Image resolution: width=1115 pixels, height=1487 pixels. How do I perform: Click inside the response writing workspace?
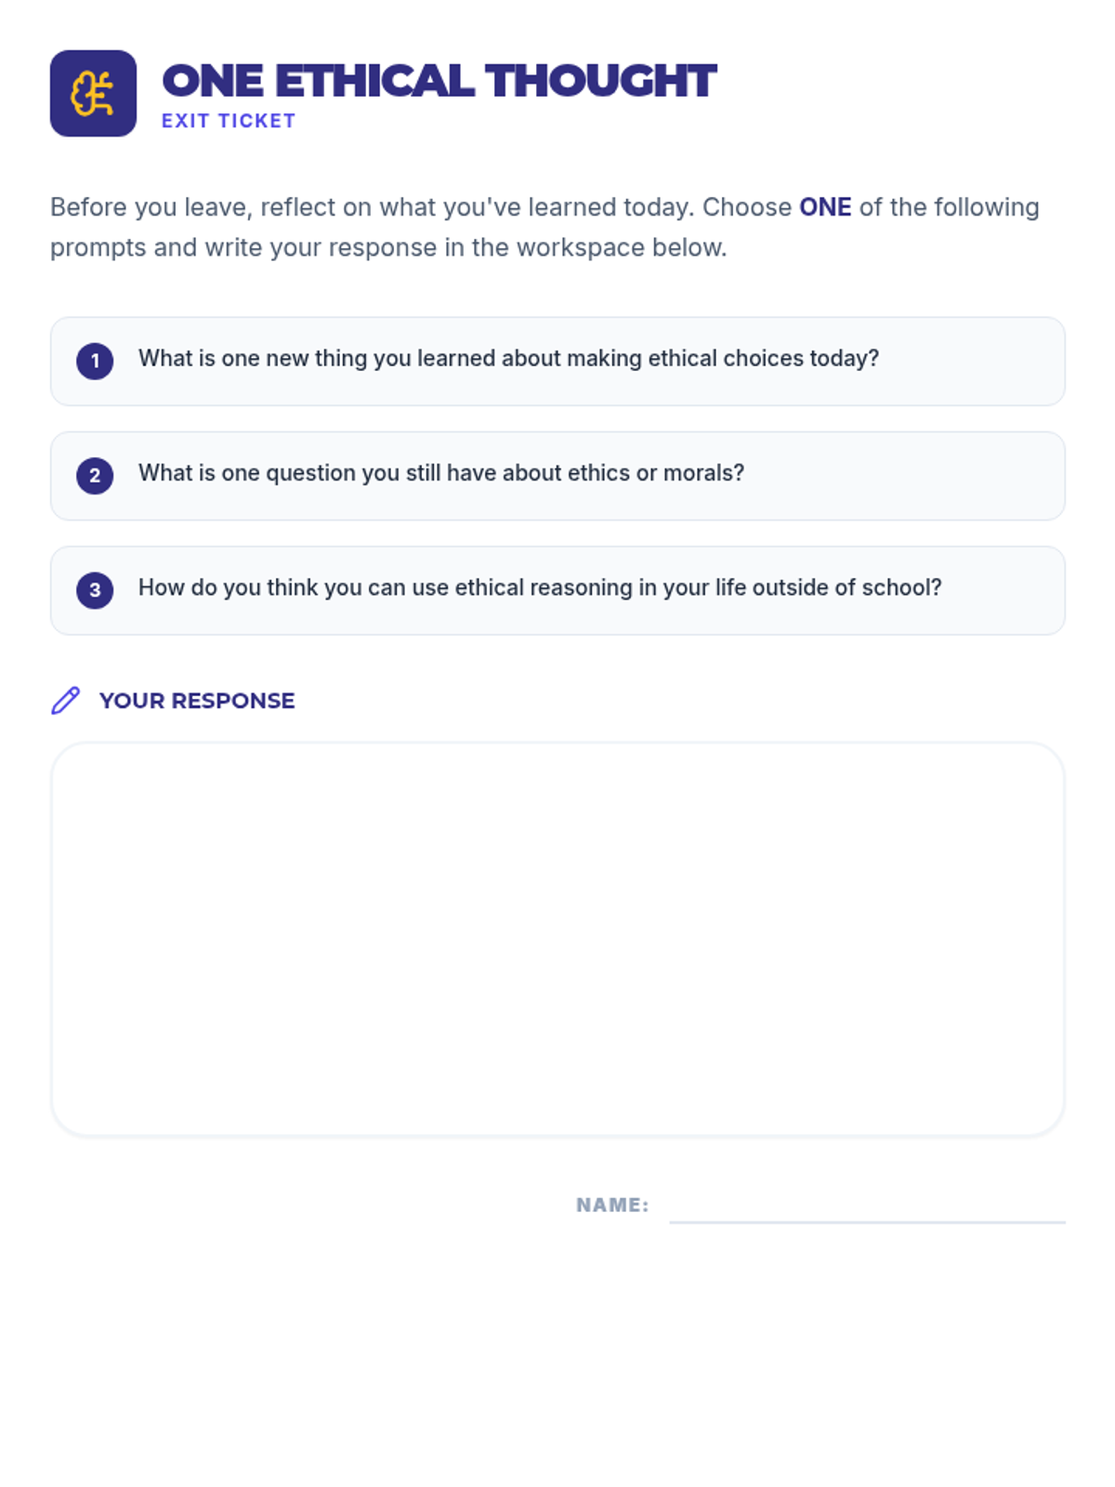click(557, 939)
